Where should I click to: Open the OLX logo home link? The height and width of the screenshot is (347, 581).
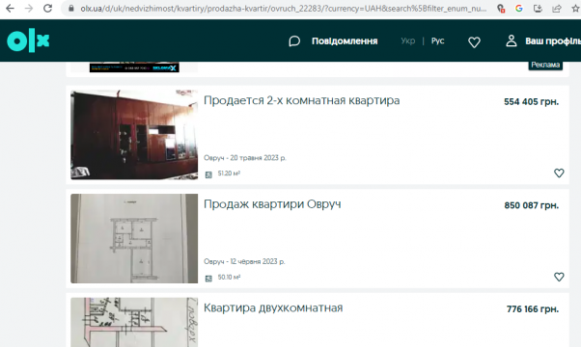28,40
